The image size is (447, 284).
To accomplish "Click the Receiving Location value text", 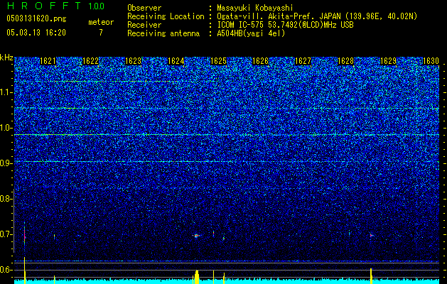I will coord(317,16).
